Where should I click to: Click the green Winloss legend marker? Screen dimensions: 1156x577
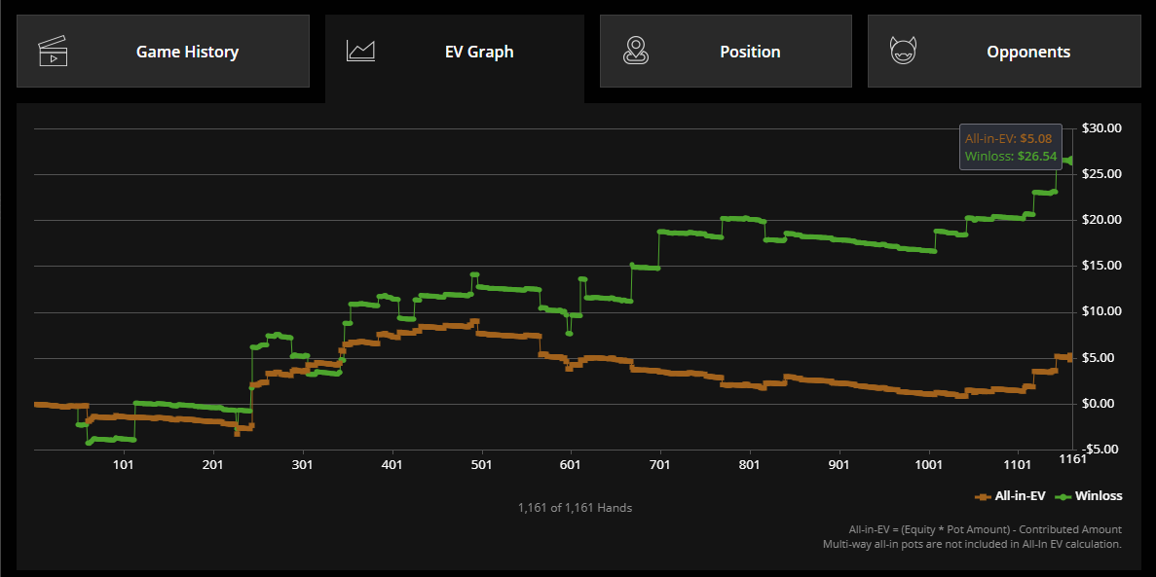tap(1062, 496)
